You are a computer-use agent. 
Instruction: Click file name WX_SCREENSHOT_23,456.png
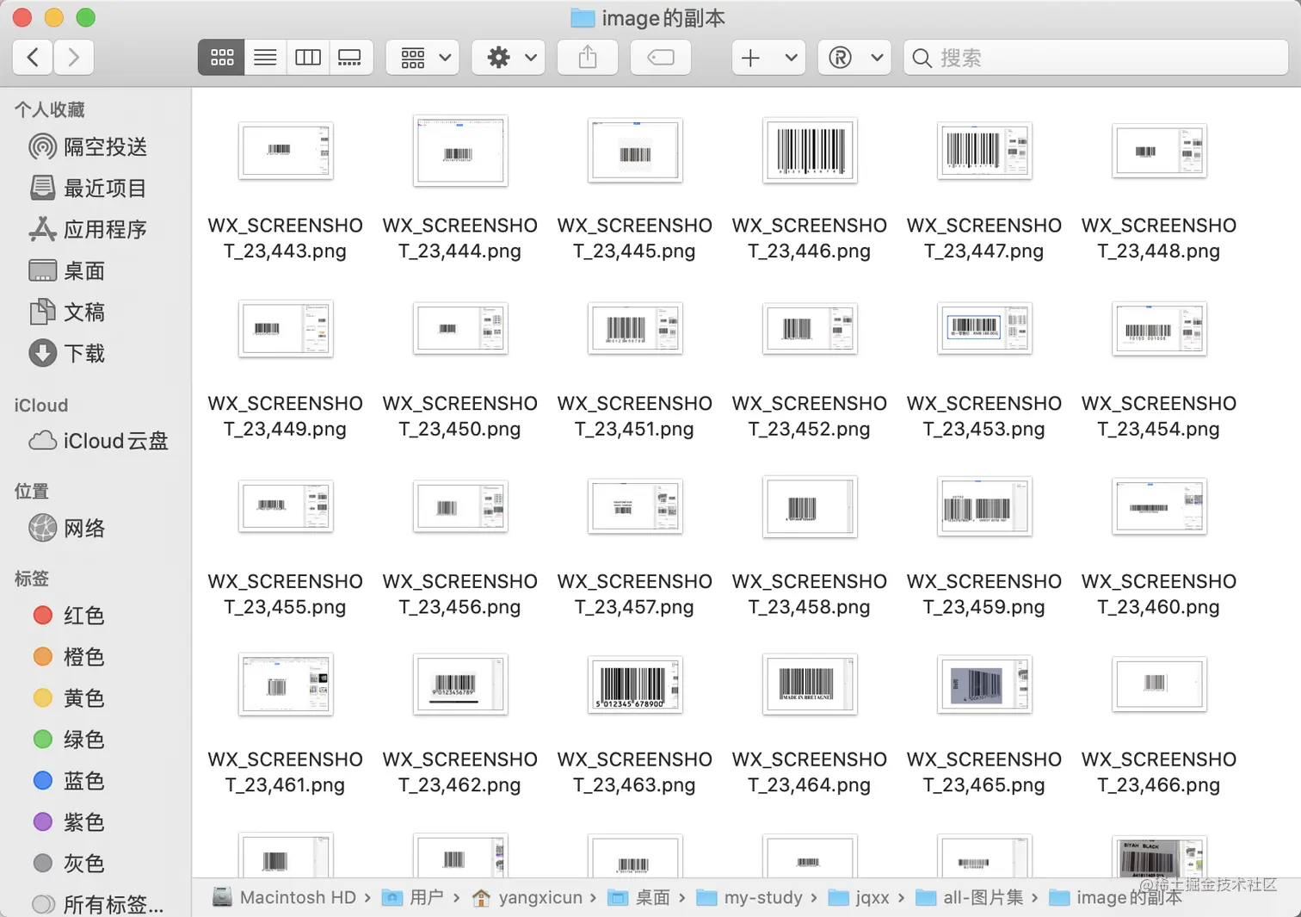point(460,595)
